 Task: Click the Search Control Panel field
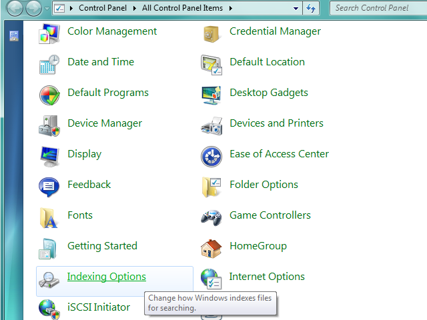click(x=378, y=8)
